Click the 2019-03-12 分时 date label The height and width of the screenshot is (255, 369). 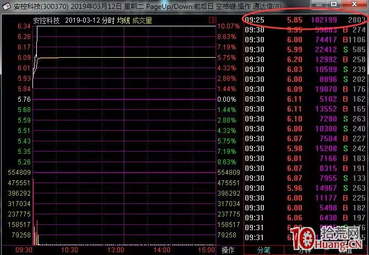pos(90,20)
